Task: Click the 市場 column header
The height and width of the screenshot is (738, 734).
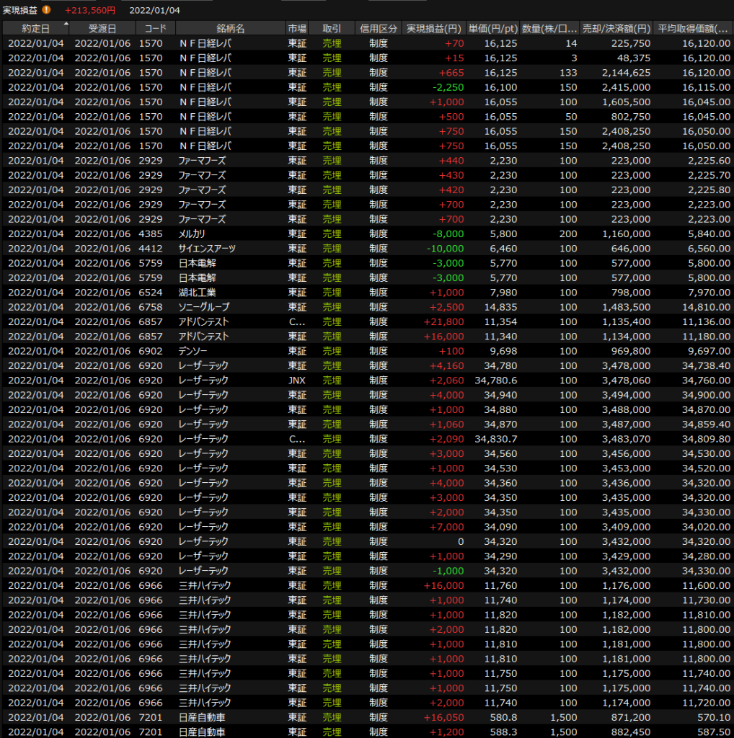Action: [x=297, y=28]
